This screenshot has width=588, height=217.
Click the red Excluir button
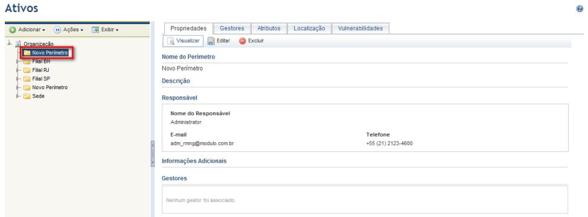[x=252, y=41]
